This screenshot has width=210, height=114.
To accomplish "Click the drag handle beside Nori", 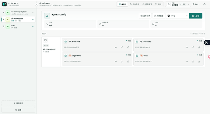I will [4, 26].
